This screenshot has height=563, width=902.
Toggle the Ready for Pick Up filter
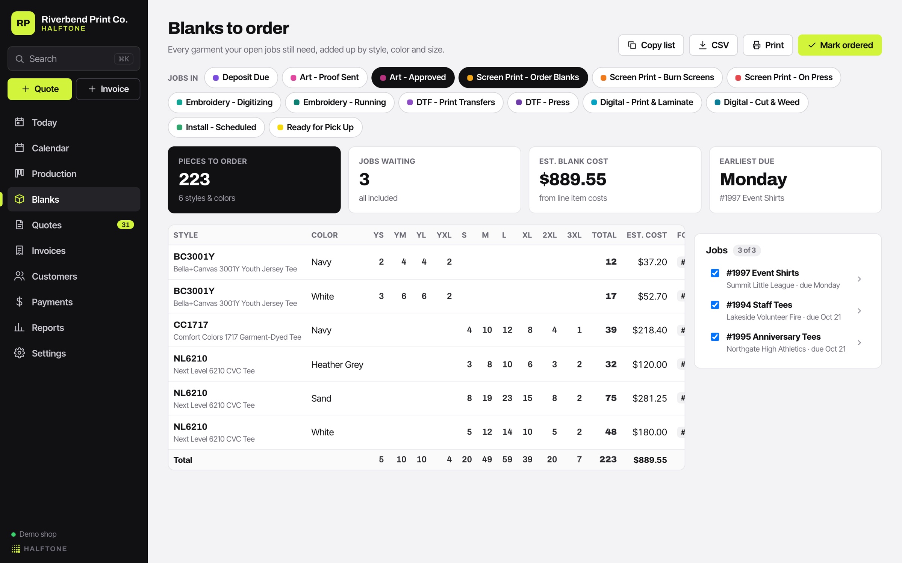(315, 127)
